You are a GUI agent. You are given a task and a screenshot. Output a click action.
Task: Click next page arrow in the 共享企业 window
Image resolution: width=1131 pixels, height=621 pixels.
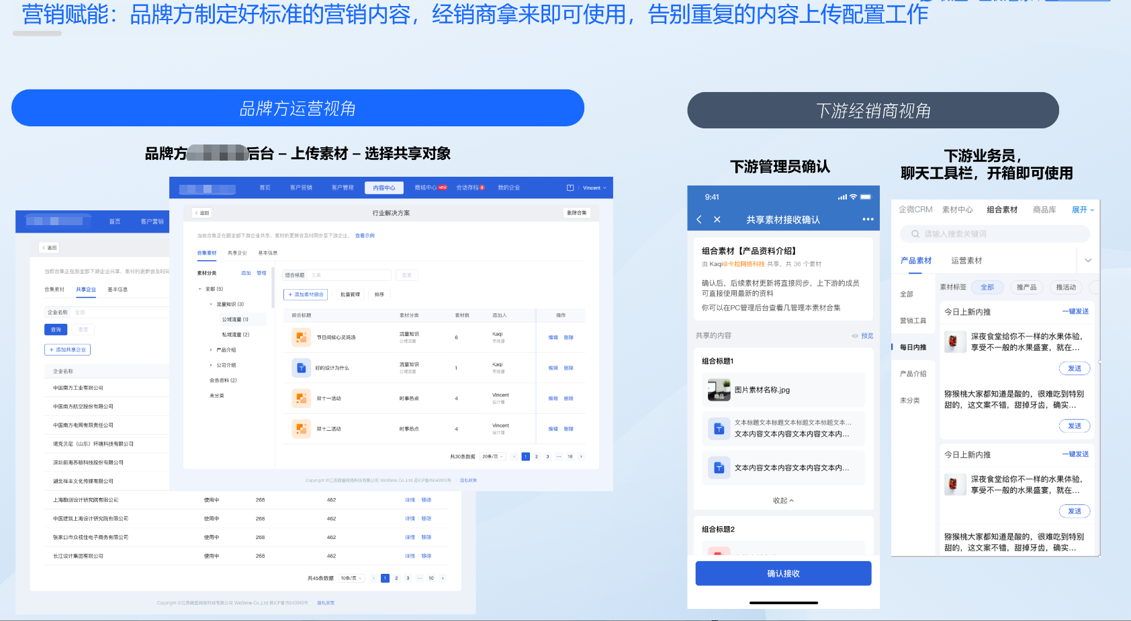pos(443,578)
